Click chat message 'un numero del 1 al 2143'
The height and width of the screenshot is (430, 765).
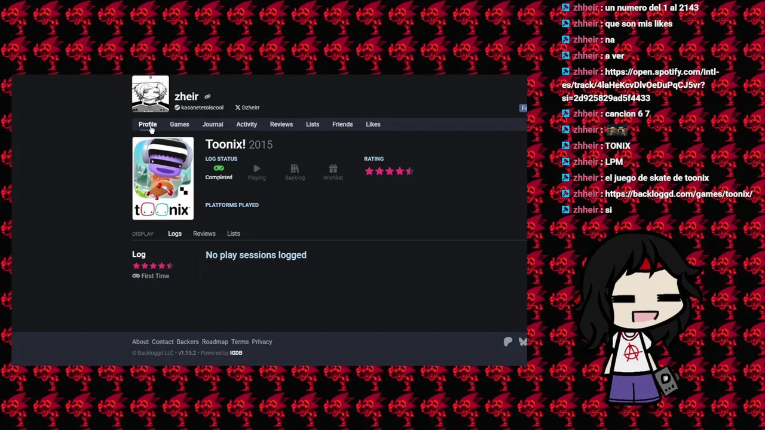[x=651, y=8]
